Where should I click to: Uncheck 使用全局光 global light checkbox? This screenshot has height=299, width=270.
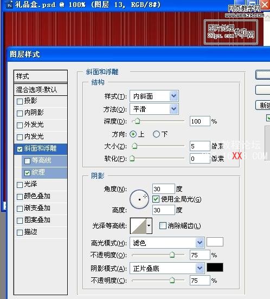click(156, 199)
